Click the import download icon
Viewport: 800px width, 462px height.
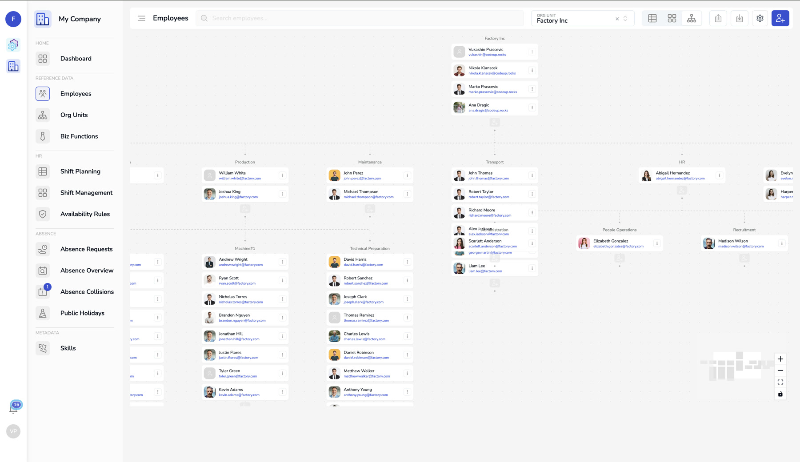pyautogui.click(x=740, y=18)
